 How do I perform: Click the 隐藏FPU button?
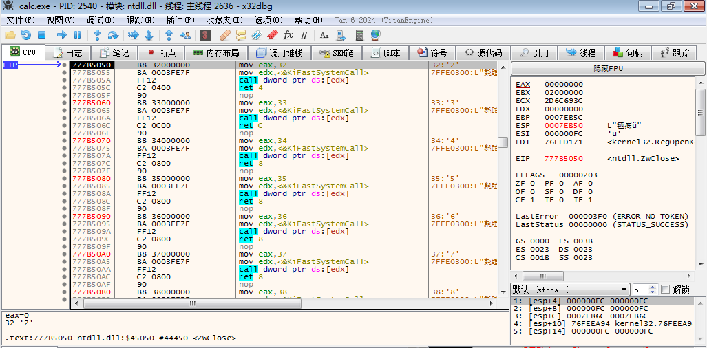coord(607,68)
